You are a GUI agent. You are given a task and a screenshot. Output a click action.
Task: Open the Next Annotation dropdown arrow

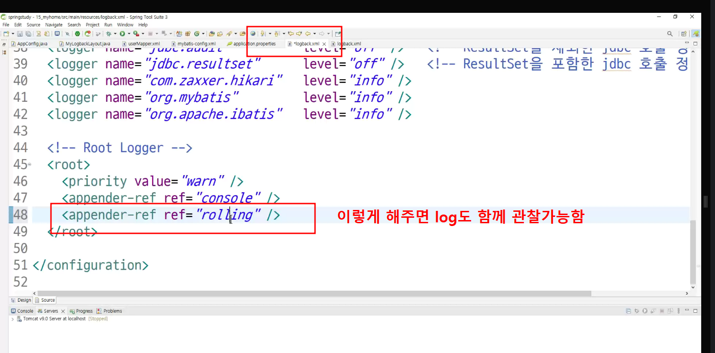(270, 33)
